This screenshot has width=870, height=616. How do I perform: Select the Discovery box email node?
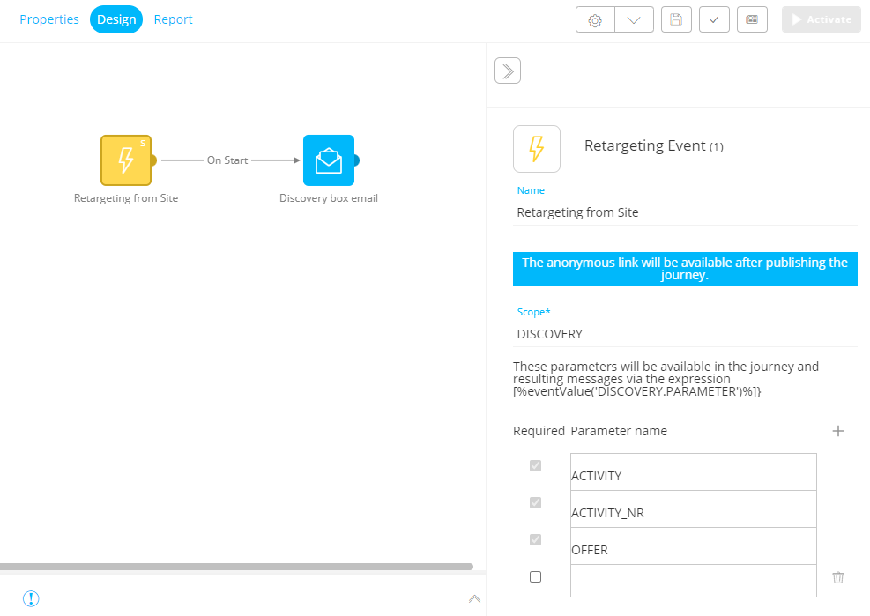328,160
